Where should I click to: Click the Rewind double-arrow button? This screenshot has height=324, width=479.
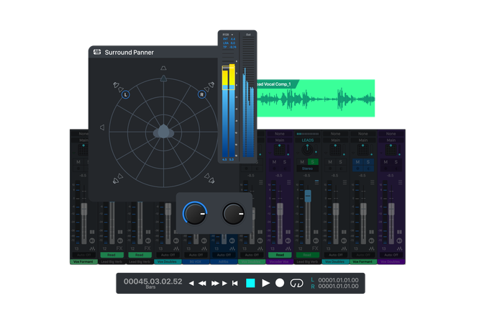203,284
